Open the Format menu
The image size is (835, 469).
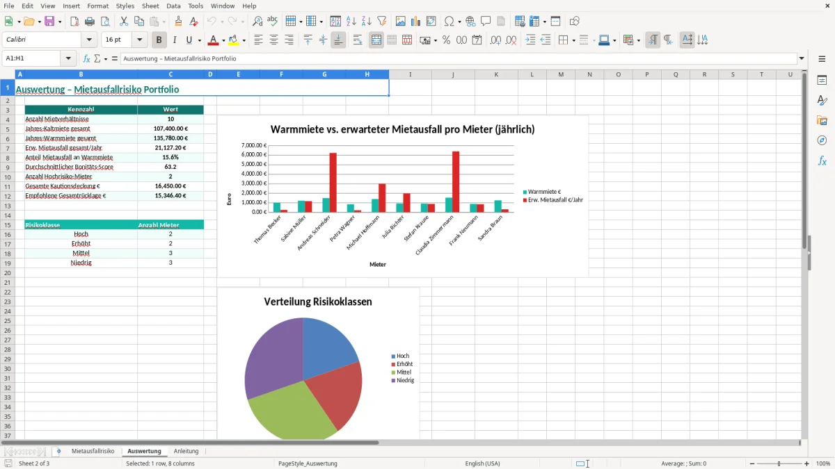(97, 6)
